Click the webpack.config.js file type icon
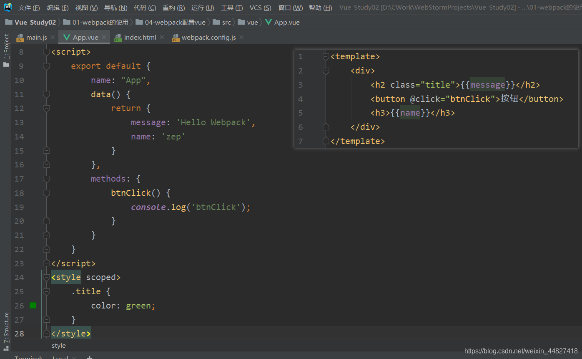 coord(176,38)
